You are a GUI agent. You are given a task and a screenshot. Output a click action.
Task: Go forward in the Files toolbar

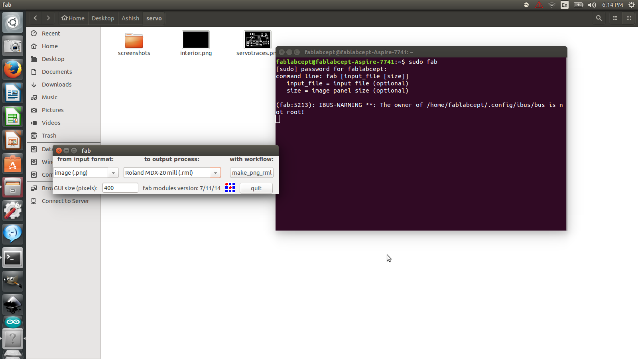tap(48, 18)
